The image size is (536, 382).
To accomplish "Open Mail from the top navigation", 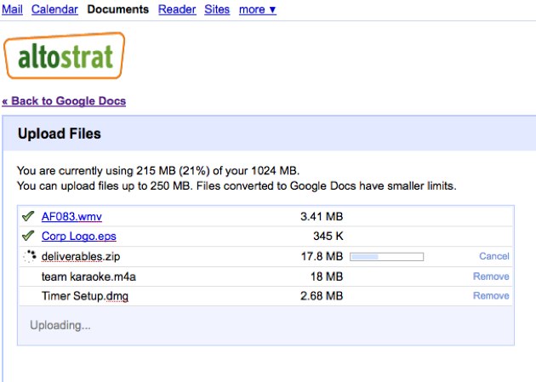I will pyautogui.click(x=14, y=9).
